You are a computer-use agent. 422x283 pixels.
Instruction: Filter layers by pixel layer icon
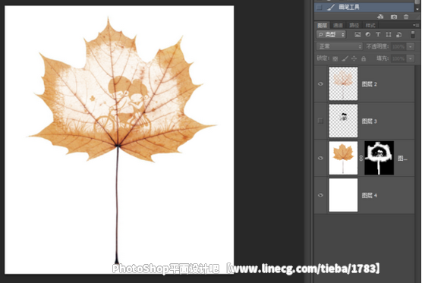pos(357,34)
